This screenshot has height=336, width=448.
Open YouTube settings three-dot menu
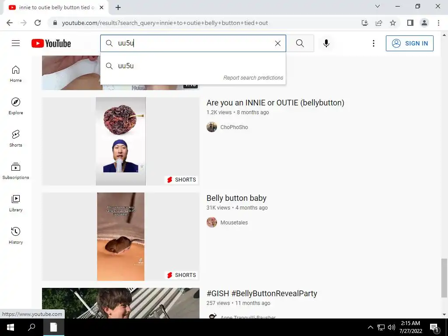coord(374,43)
